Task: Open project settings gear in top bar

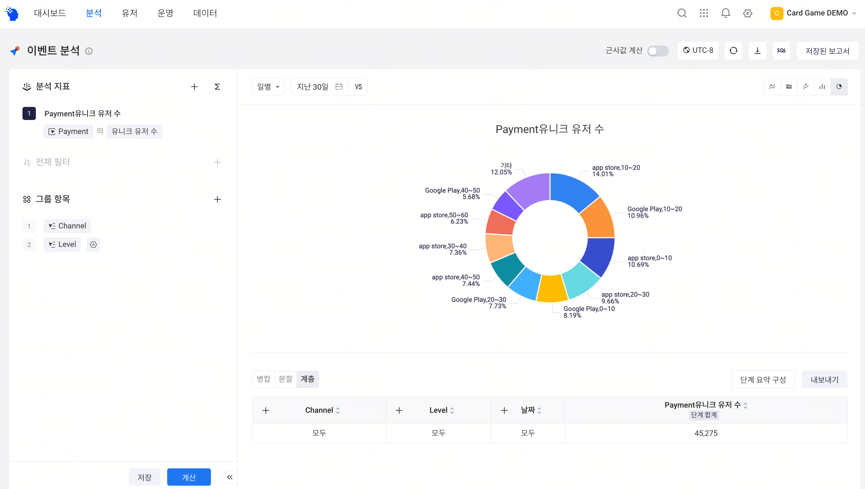Action: [x=747, y=13]
